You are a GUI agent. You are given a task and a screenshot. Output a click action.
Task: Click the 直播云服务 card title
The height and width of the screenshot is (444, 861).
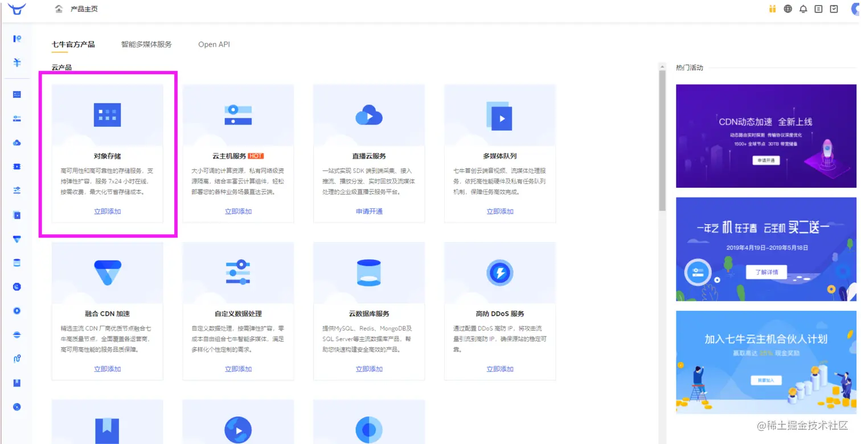tap(369, 156)
